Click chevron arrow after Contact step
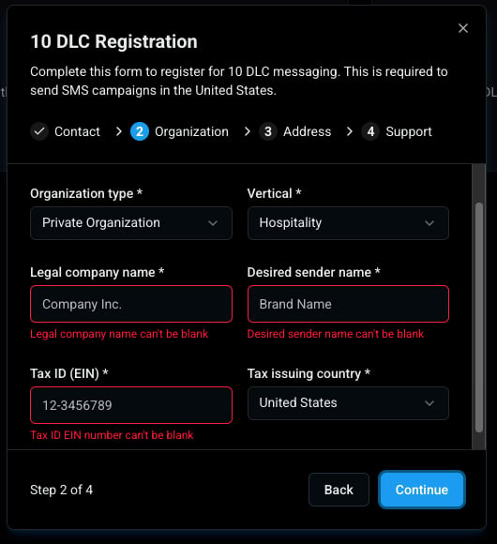The height and width of the screenshot is (544, 497). point(119,131)
